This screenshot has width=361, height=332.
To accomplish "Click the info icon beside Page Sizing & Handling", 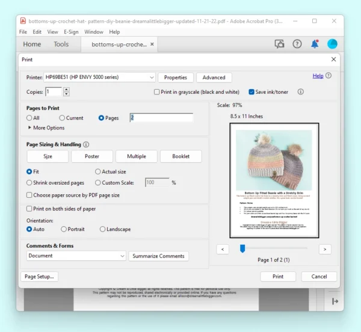I will point(86,144).
